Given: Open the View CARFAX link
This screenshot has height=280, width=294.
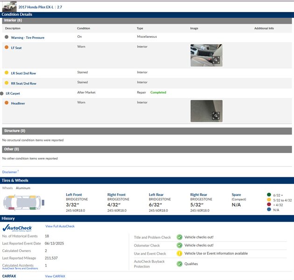Looking at the screenshot, I should coord(55,276).
